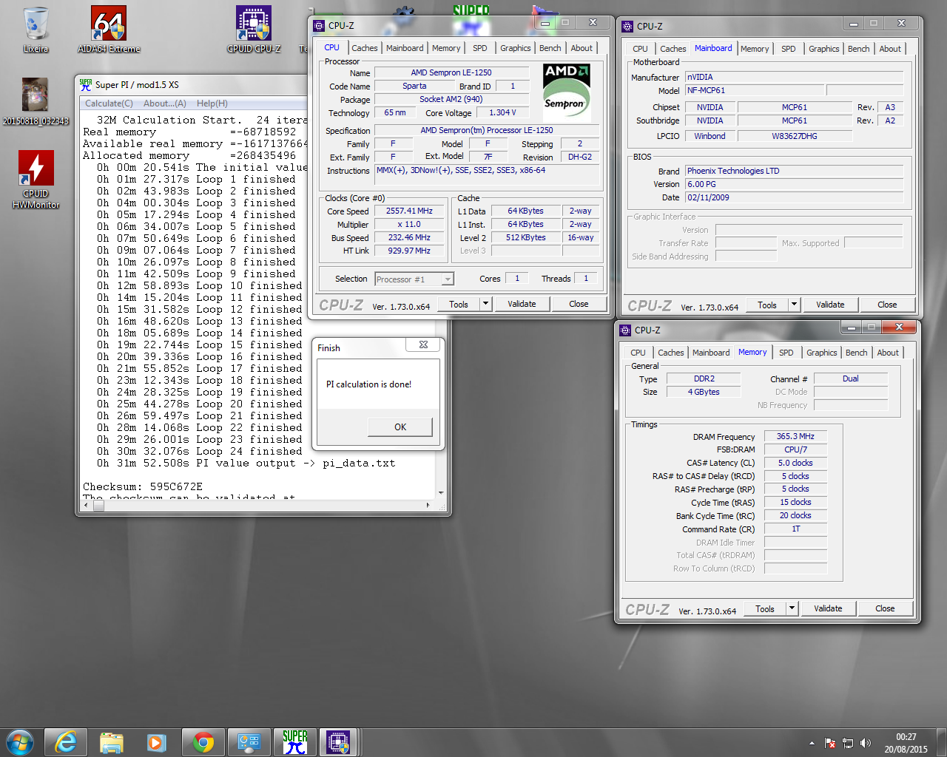Select Bench tab in the Memory CPU-Z window
The image size is (947, 757).
[856, 353]
